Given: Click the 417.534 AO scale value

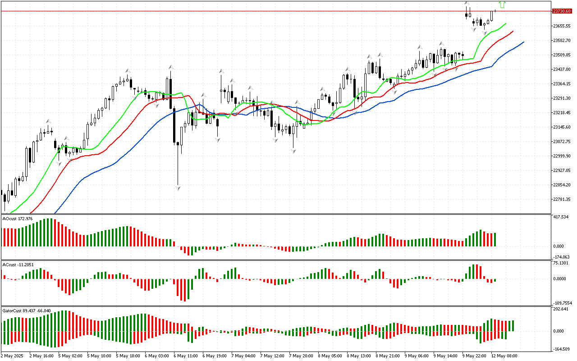Looking at the screenshot, I should point(561,217).
